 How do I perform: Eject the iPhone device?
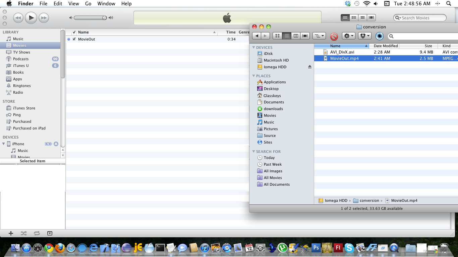tap(56, 144)
